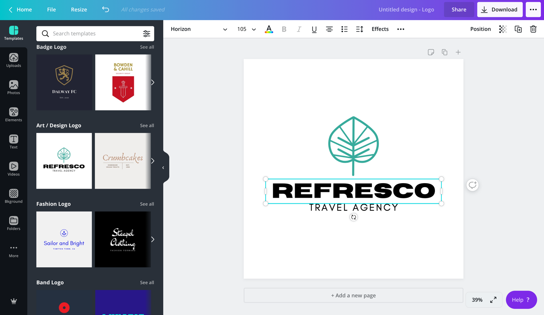
Task: Open the Elements panel
Action: click(x=13, y=115)
